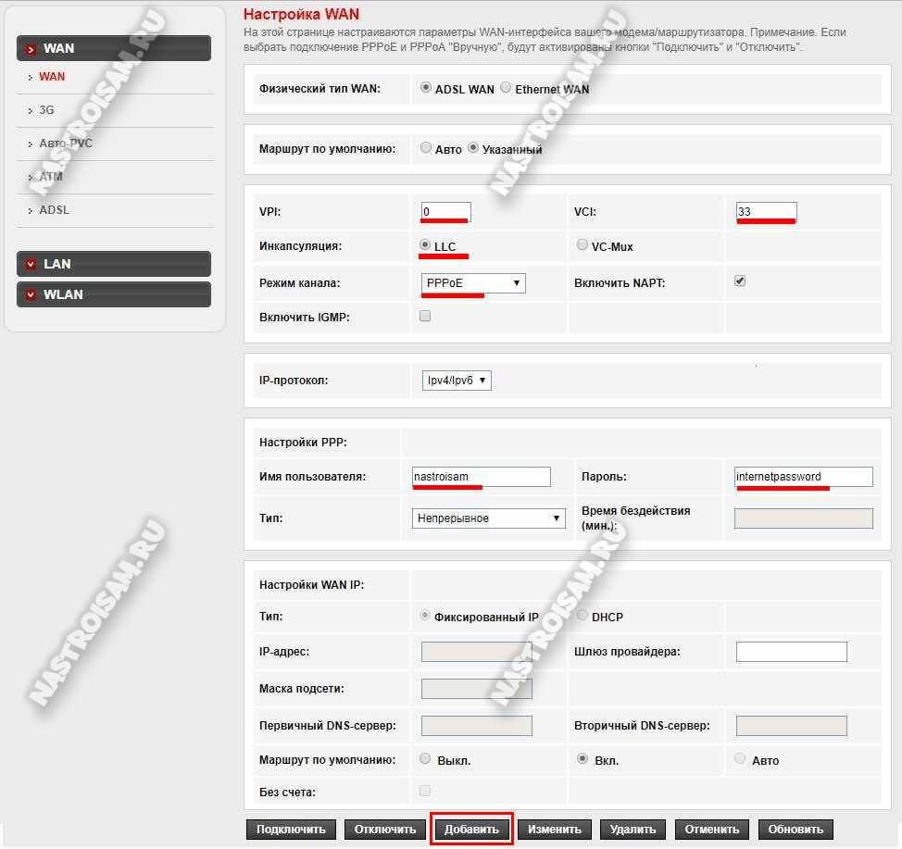Viewport: 902px width, 849px height.
Task: Click the Добавить button
Action: point(471,829)
